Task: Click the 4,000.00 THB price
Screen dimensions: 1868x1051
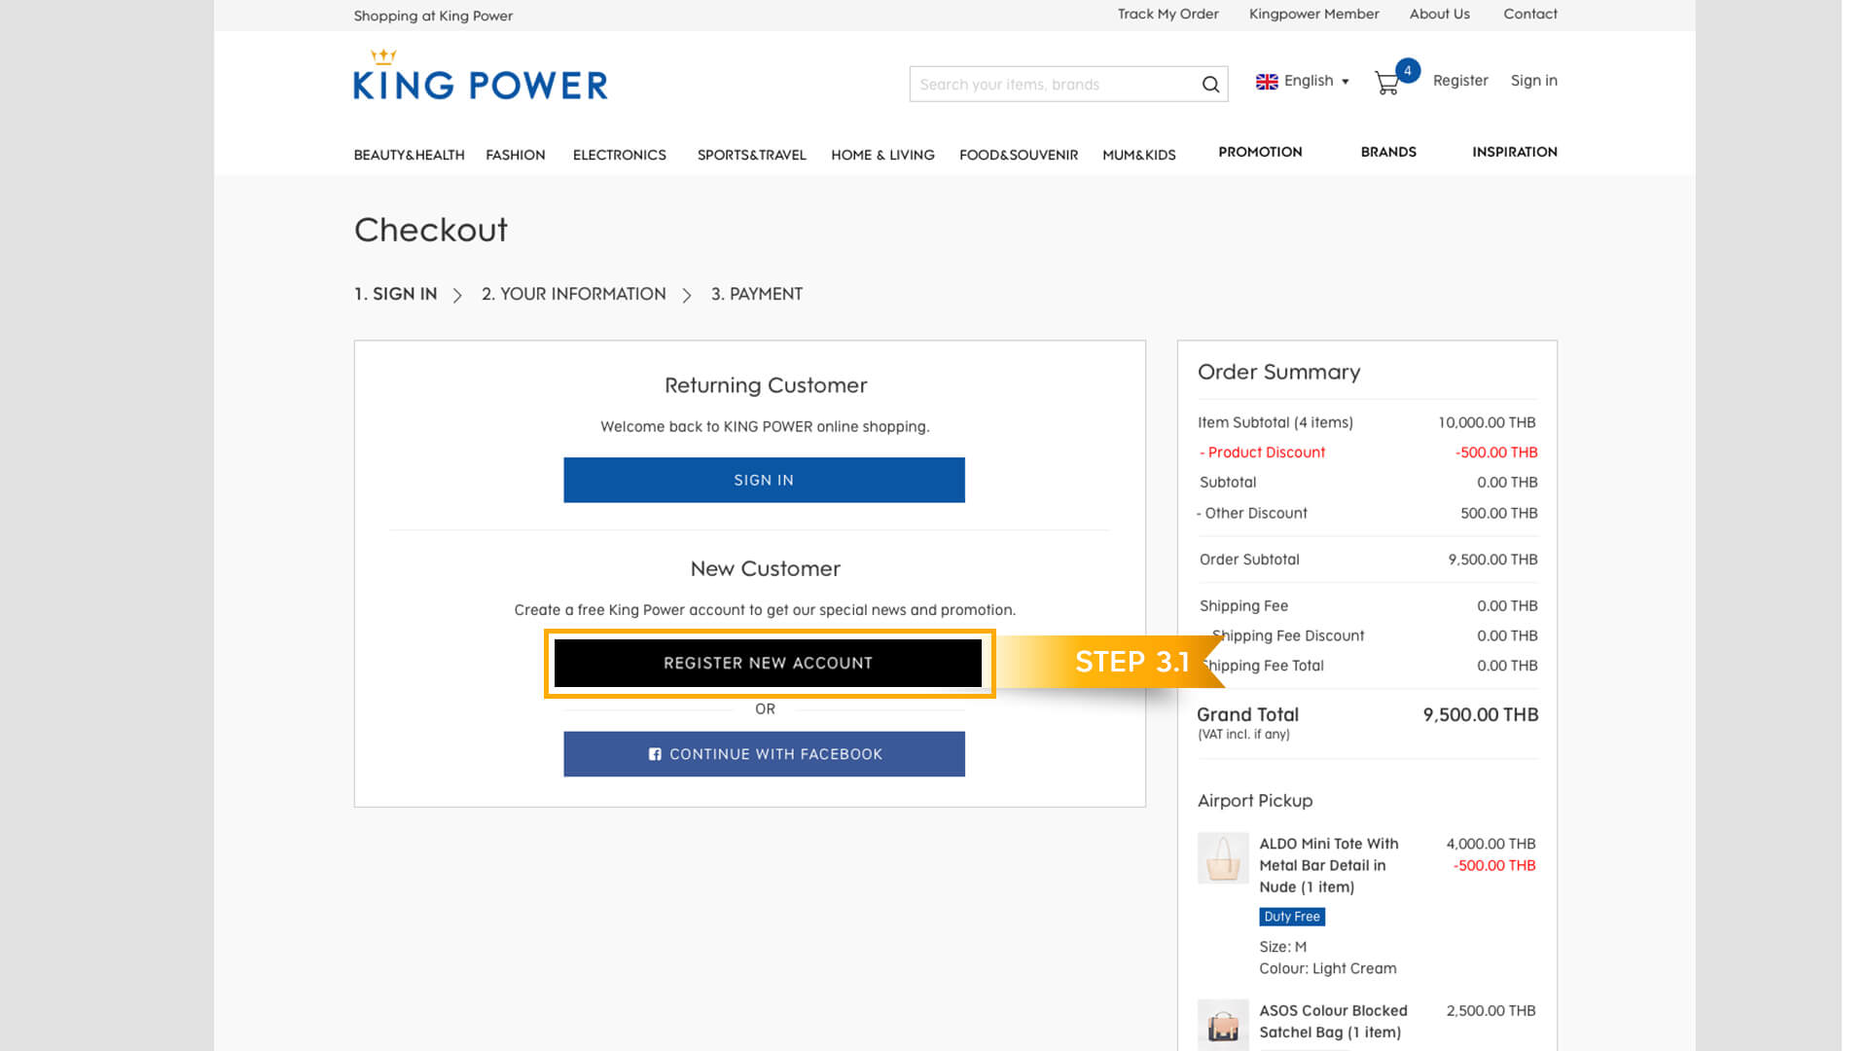Action: 1491,844
